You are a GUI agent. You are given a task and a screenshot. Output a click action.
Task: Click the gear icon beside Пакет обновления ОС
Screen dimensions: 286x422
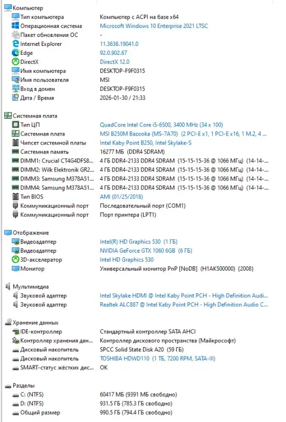pos(15,35)
